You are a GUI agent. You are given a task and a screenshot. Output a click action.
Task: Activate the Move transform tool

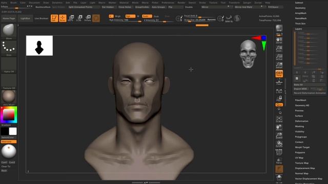point(71,18)
